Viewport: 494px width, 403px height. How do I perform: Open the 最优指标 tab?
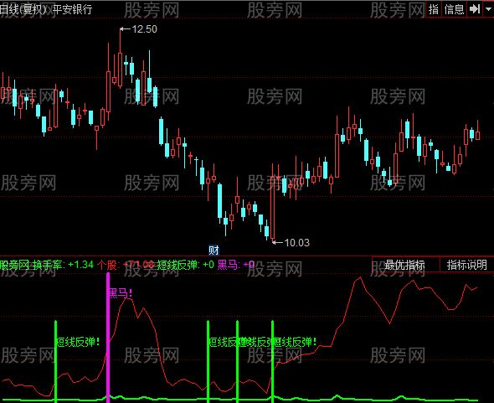coord(405,265)
